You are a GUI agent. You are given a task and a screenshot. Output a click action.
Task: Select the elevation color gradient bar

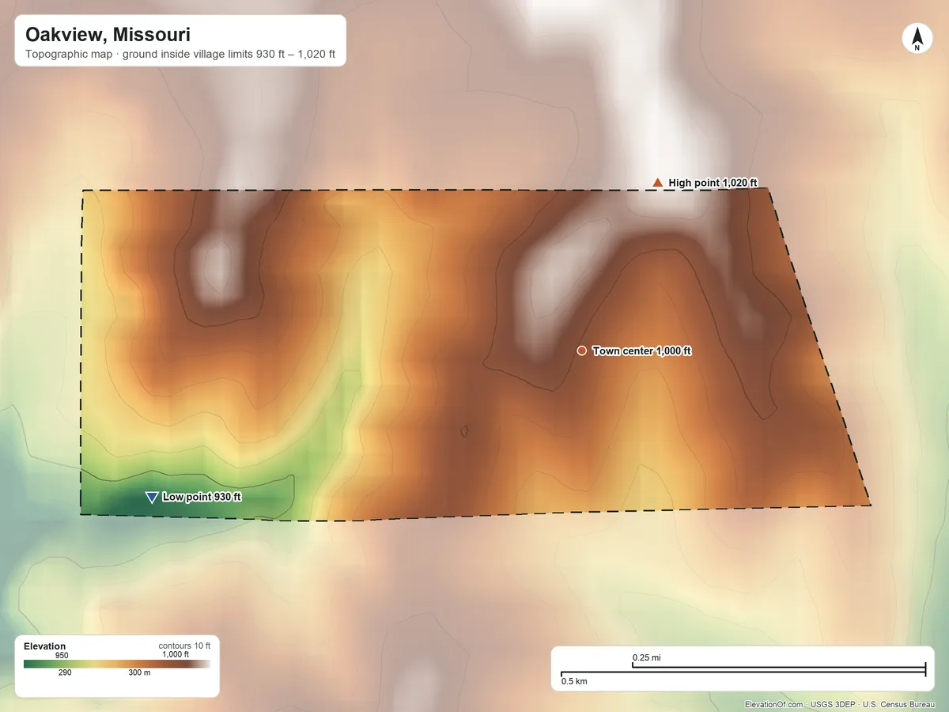(117, 664)
